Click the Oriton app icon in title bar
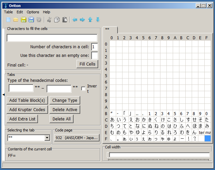 [x=6, y=6]
